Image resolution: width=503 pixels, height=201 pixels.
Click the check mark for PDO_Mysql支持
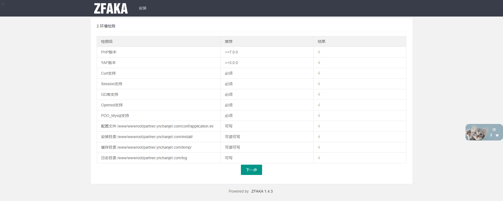pos(319,115)
